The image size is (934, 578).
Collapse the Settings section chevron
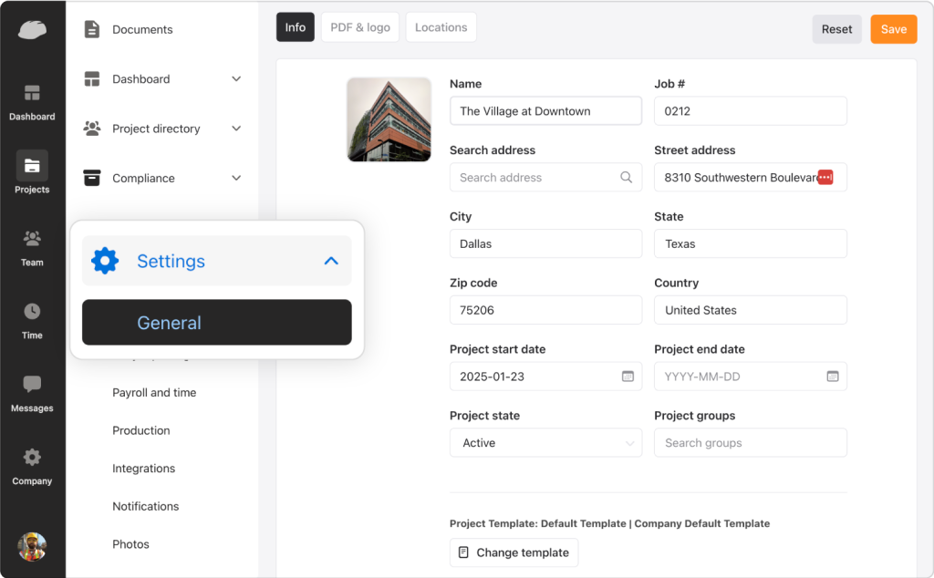click(330, 261)
